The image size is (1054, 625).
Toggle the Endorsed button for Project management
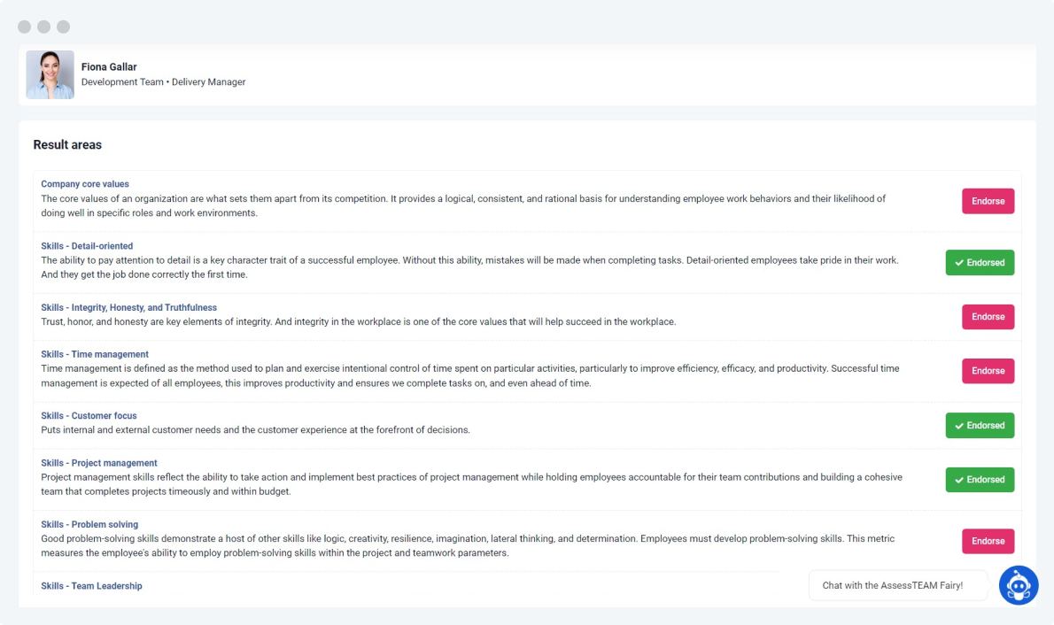tap(980, 480)
